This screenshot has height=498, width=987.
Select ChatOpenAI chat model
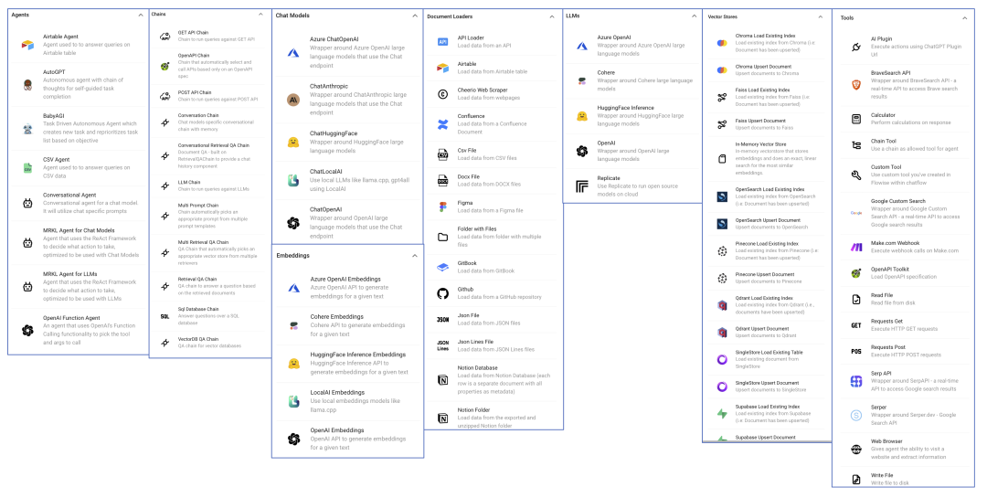(347, 223)
